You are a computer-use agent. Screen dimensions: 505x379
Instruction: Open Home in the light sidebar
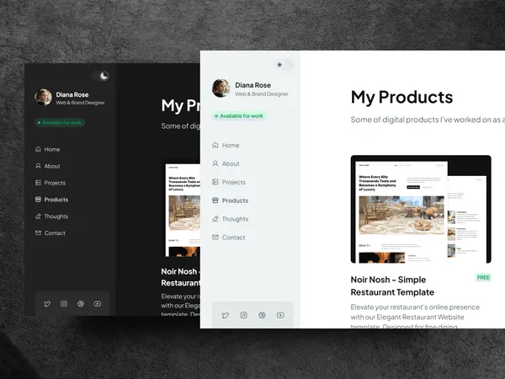coord(226,146)
